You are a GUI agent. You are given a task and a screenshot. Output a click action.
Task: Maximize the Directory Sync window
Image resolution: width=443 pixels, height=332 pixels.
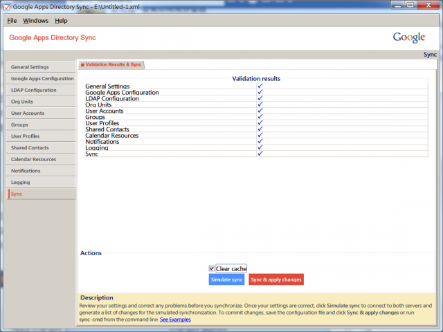(410, 5)
